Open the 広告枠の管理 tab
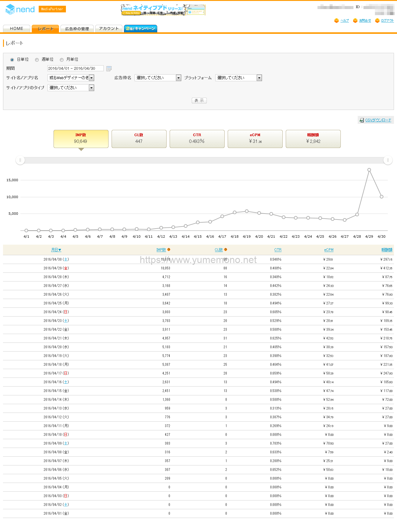397x521 pixels. pyautogui.click(x=77, y=29)
